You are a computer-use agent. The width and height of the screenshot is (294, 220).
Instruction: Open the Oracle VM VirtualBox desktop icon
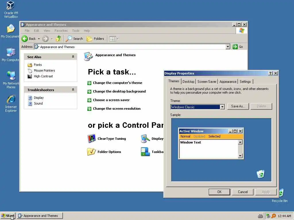tap(11, 9)
